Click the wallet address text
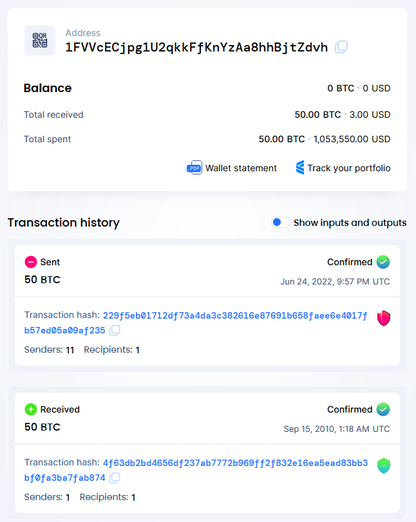 pos(196,47)
